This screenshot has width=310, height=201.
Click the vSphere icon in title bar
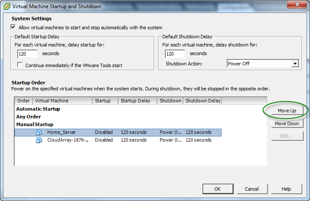[x=6, y=6]
